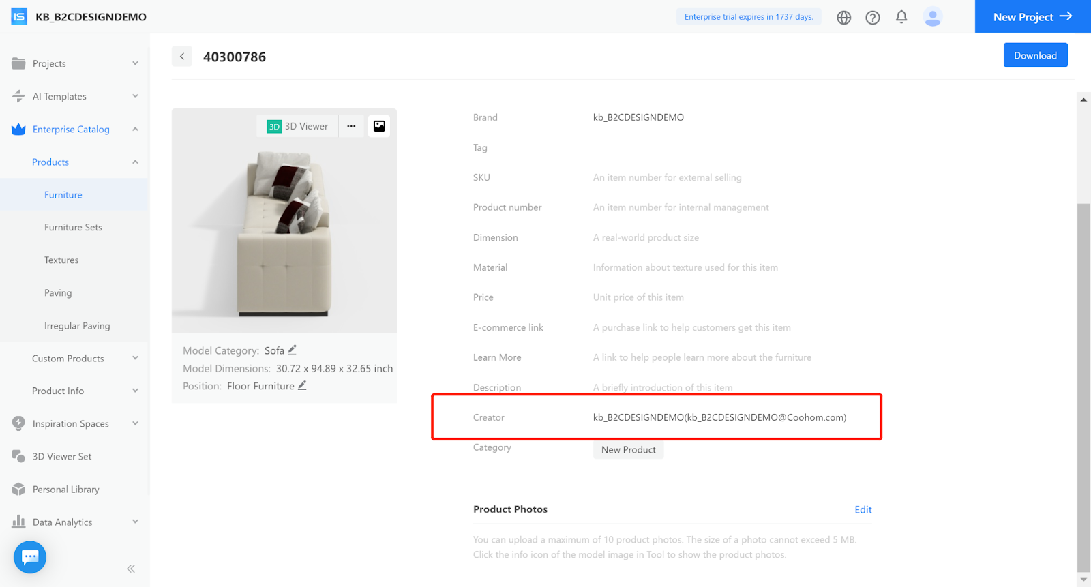Select Furniture Sets in sidebar

73,227
